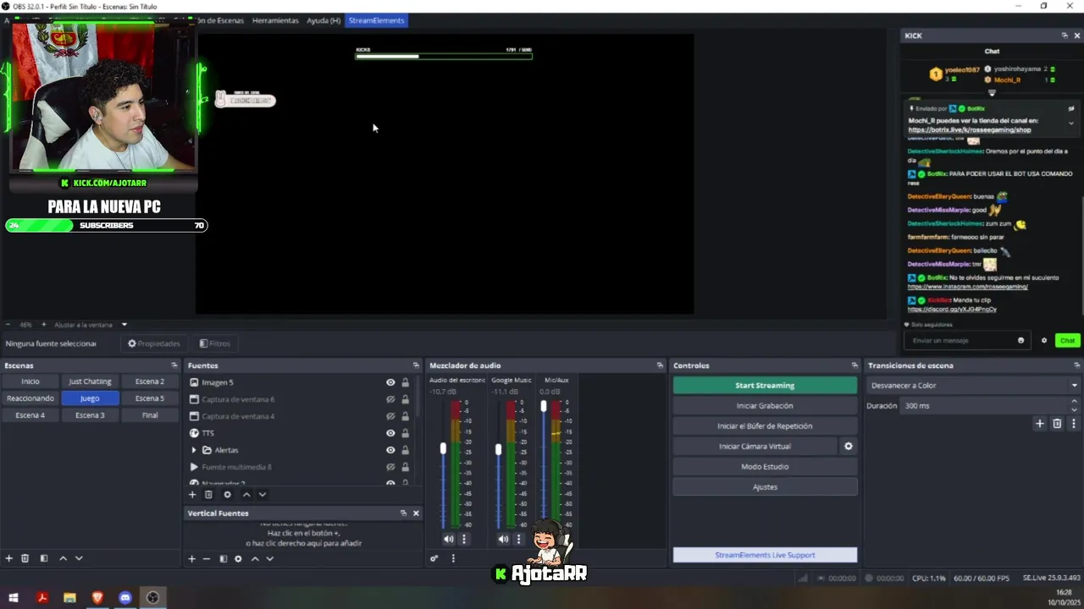Viewport: 1084px width, 609px height.
Task: Open scene filters icon in the Escenas toolbar
Action: click(44, 558)
